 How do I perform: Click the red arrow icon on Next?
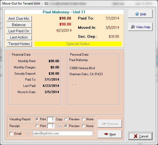tap(106, 134)
